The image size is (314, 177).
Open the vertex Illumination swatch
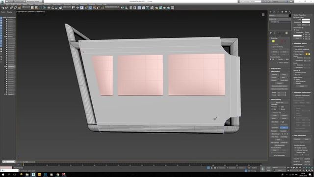pyautogui.click(x=306, y=22)
